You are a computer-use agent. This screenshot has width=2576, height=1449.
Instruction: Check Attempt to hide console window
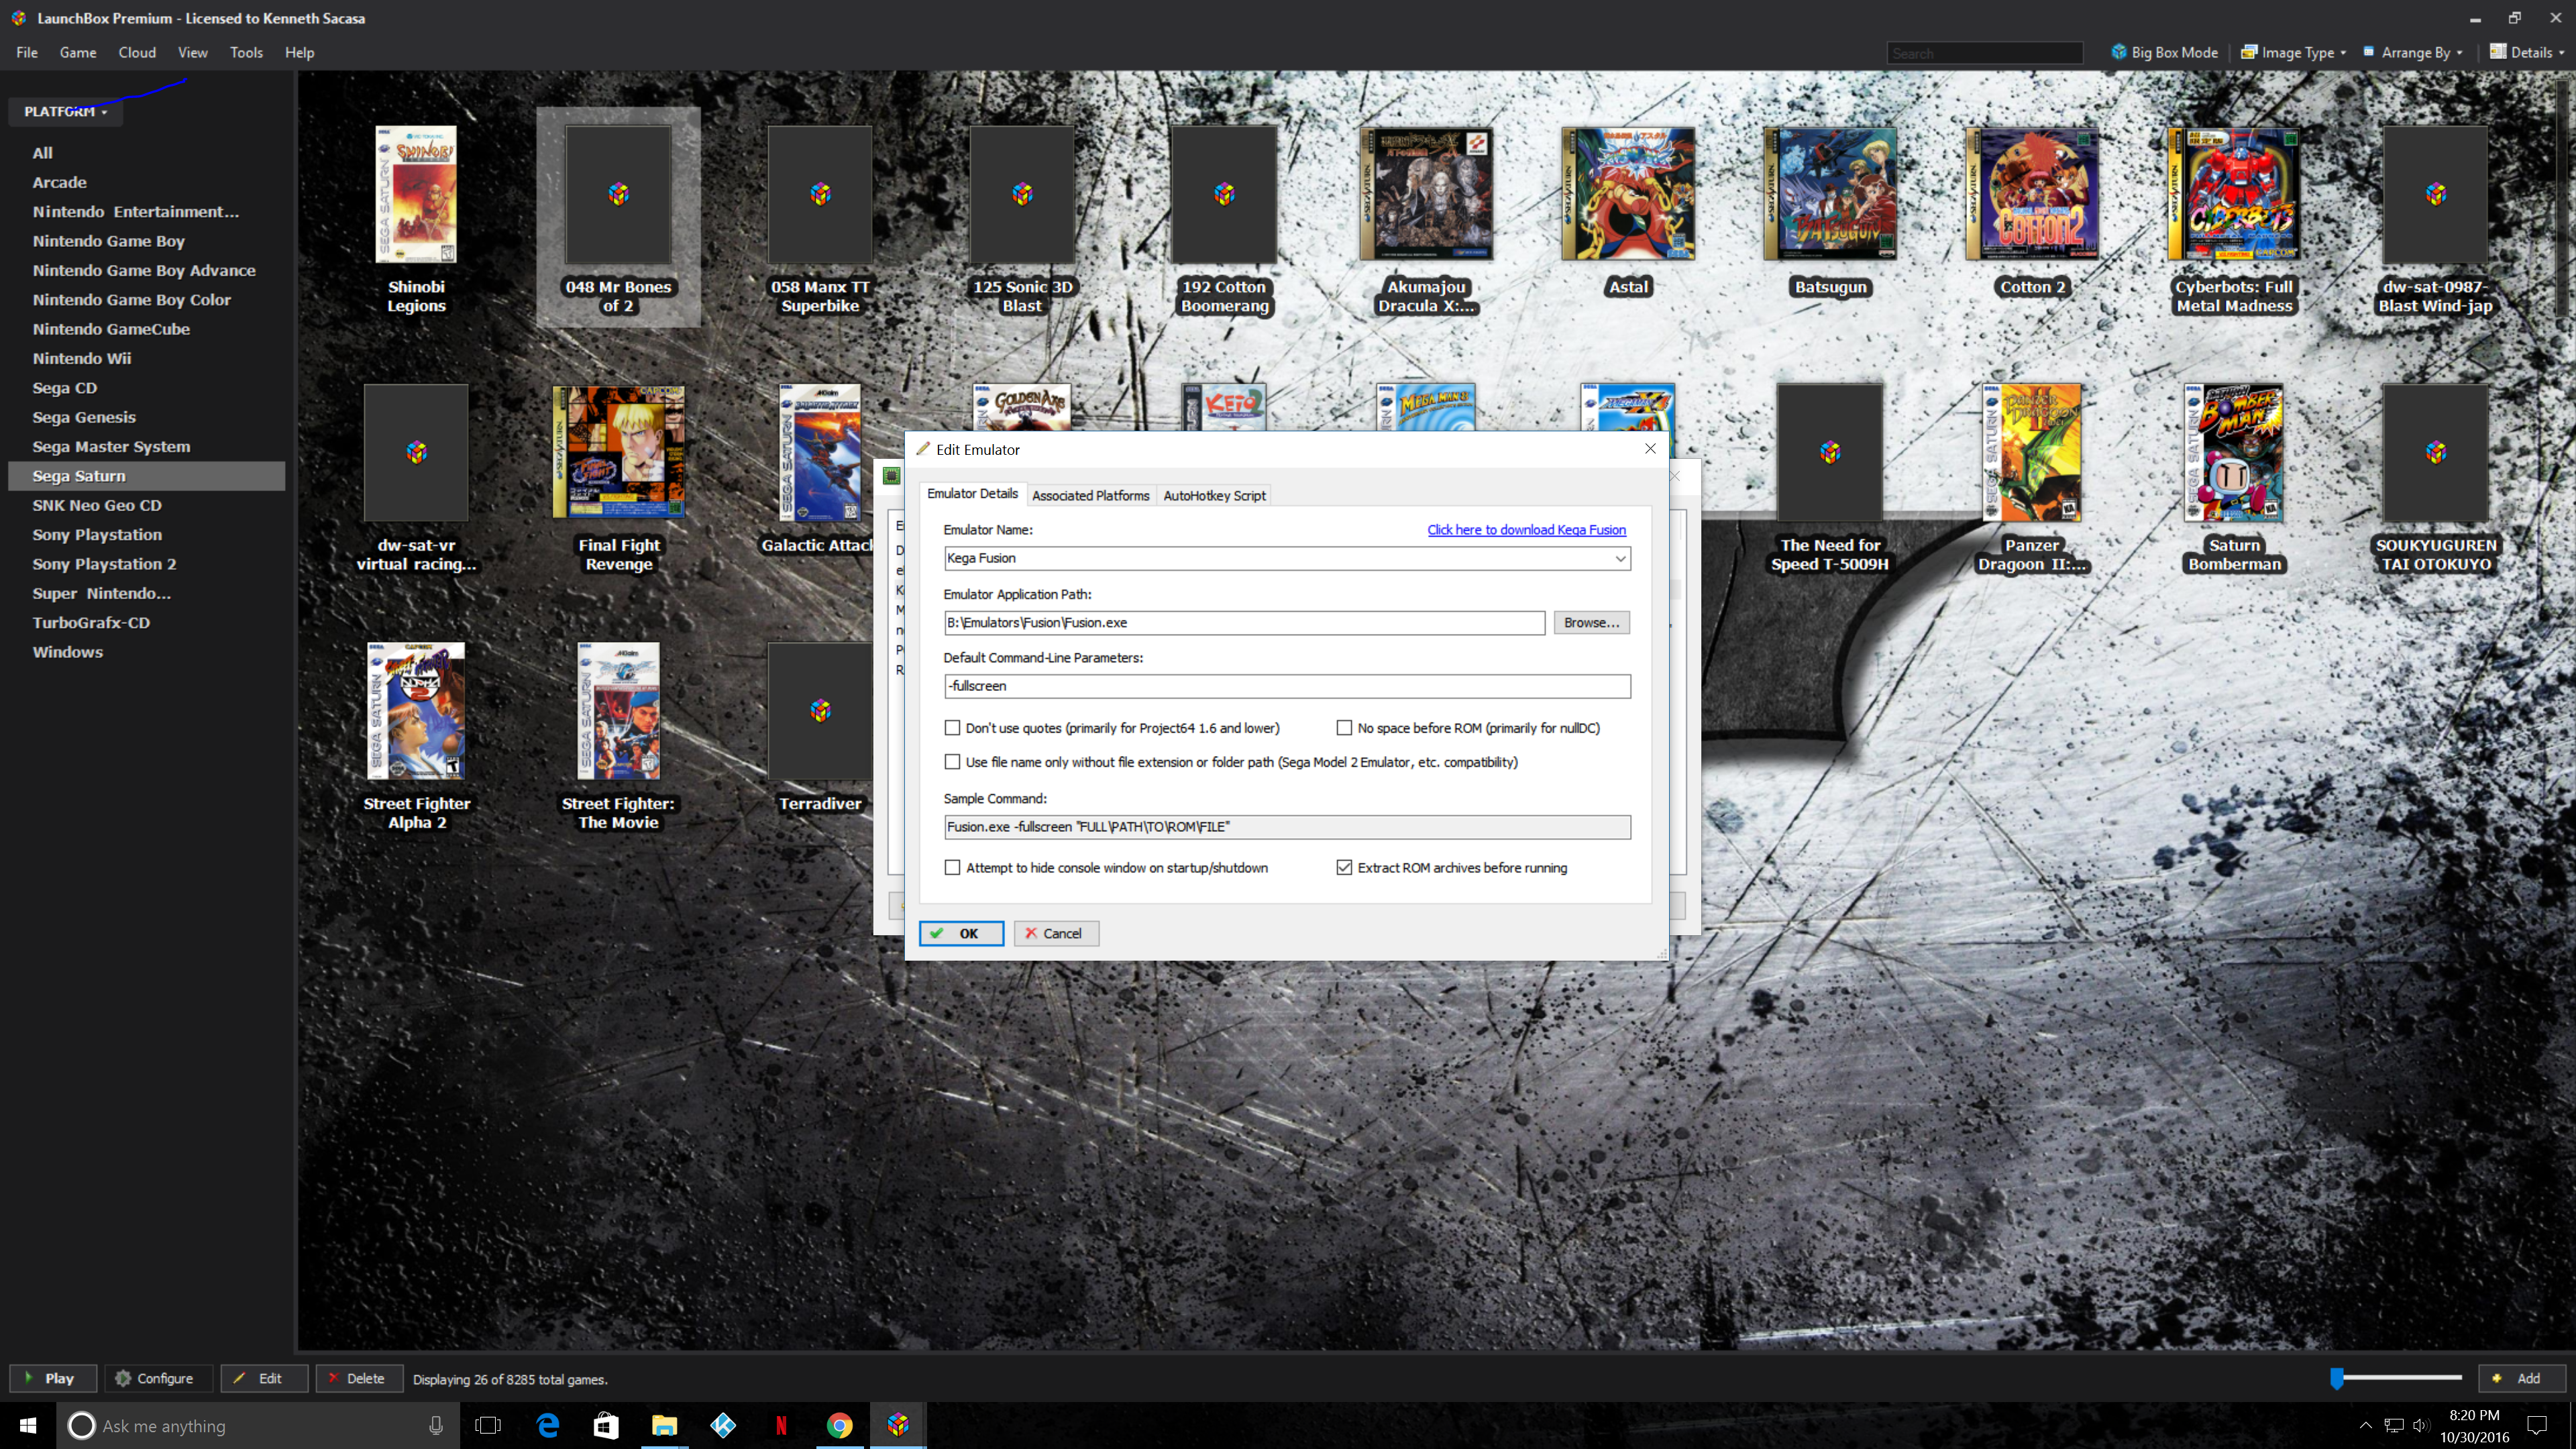[952, 868]
